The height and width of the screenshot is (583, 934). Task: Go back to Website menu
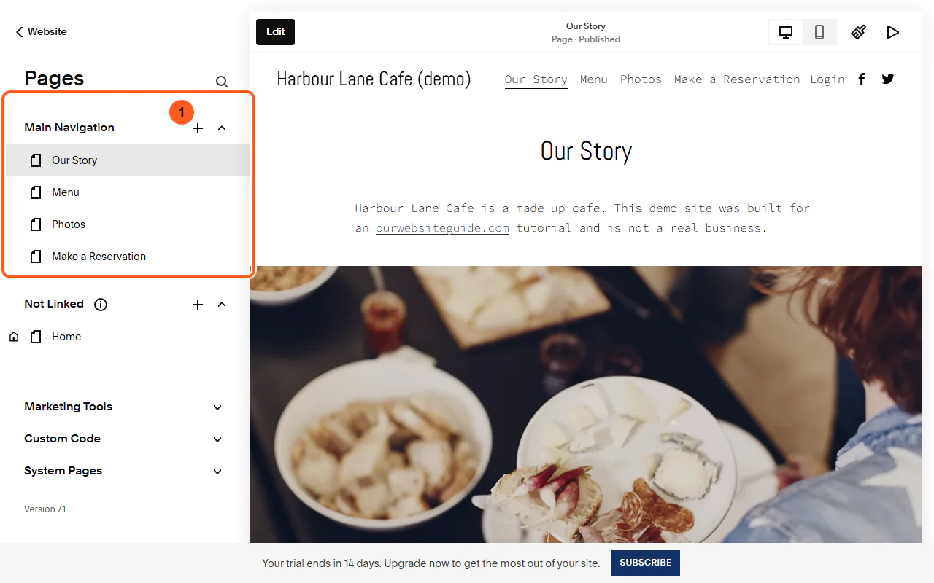pyautogui.click(x=41, y=32)
